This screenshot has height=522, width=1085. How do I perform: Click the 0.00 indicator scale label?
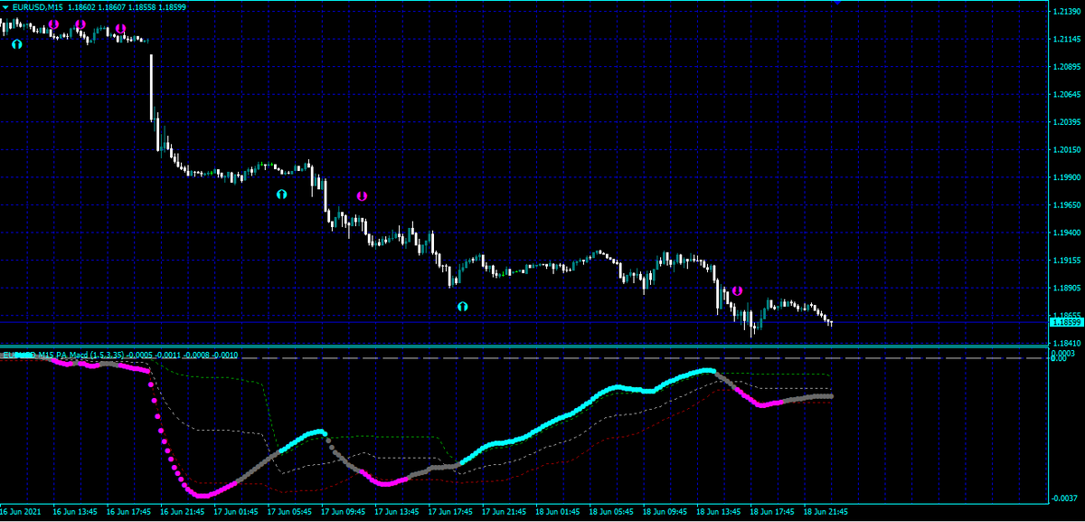(x=1059, y=358)
